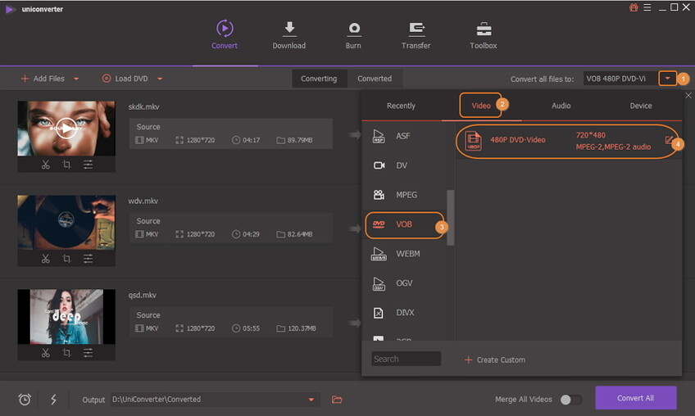Edit the 480P DVD-Video preset settings
The width and height of the screenshot is (695, 416).
click(669, 140)
